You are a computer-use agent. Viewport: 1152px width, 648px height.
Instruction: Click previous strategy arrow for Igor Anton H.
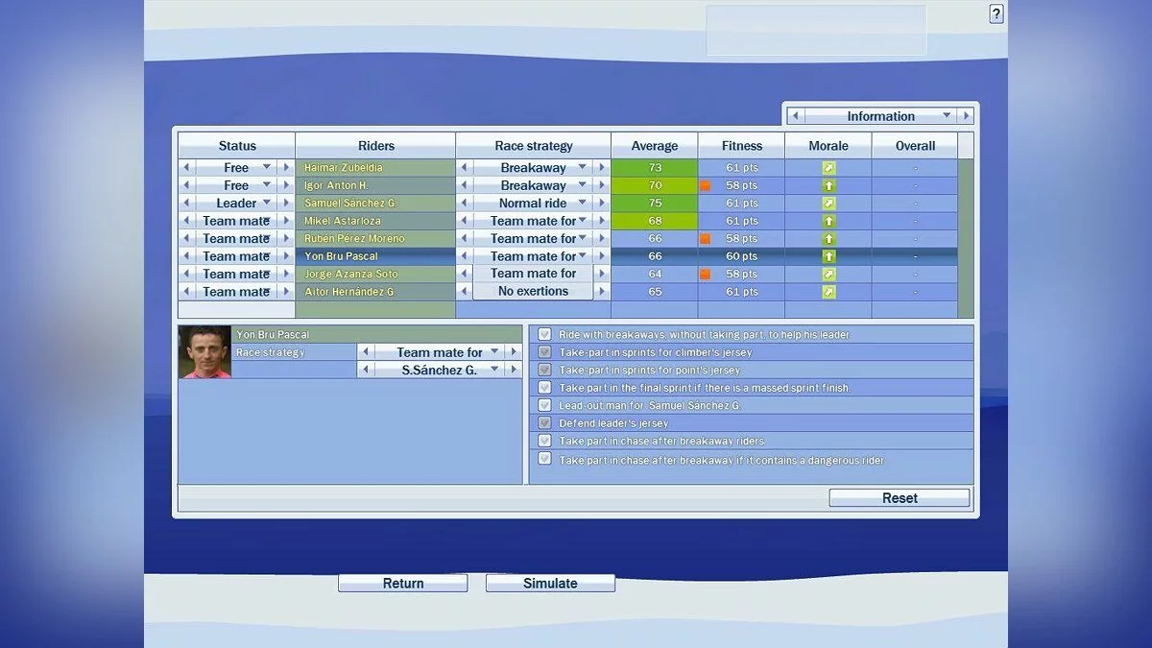465,185
